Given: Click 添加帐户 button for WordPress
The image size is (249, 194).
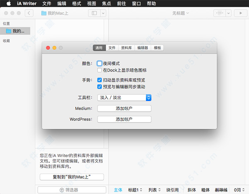Looking at the screenshot, I should pyautogui.click(x=124, y=119).
